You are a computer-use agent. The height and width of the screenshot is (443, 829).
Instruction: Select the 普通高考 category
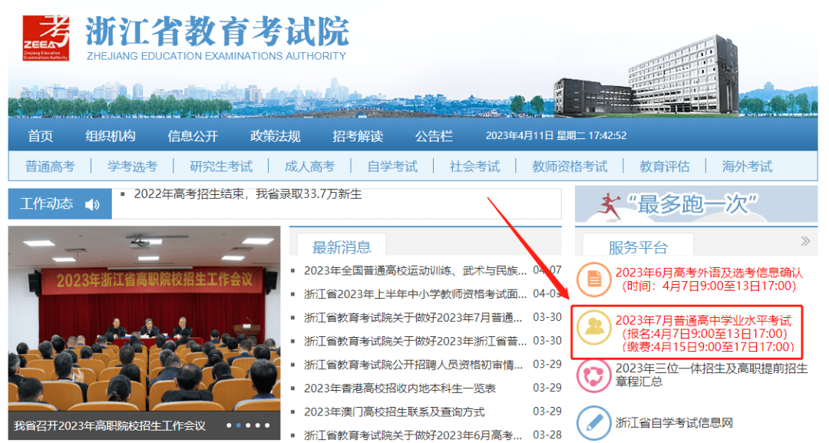tap(50, 167)
